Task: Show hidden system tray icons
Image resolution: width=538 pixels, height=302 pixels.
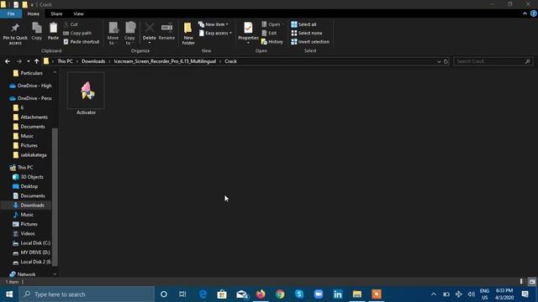Action: point(434,294)
